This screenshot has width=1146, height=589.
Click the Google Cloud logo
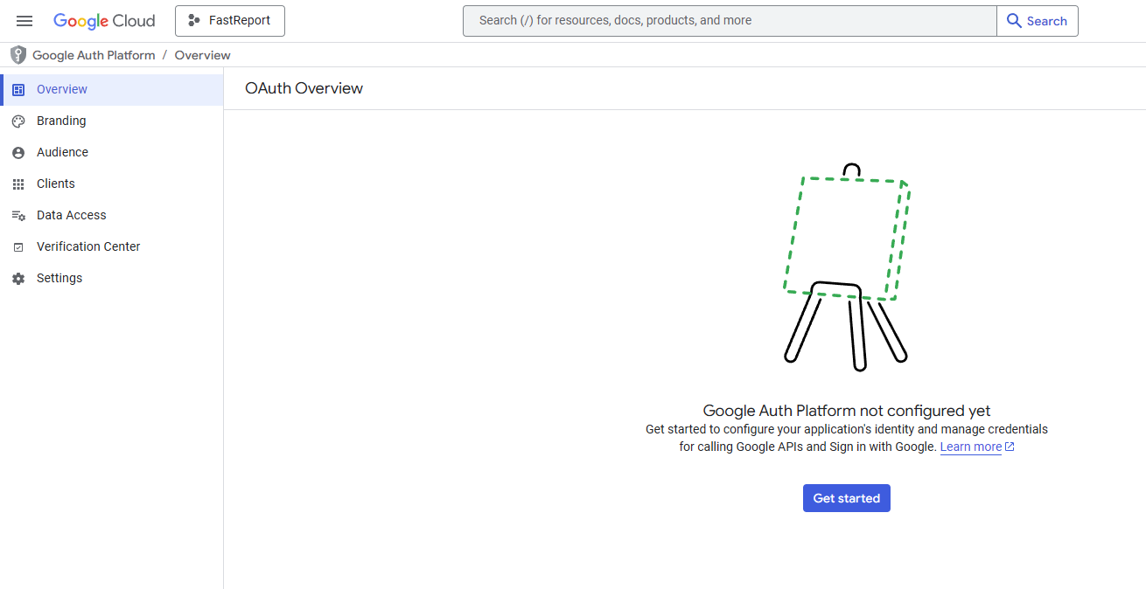(x=104, y=21)
